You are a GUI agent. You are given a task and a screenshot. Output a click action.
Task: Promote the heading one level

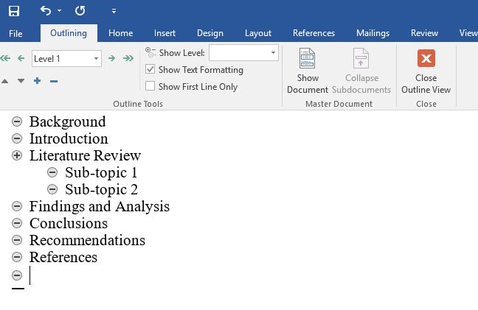(x=21, y=58)
